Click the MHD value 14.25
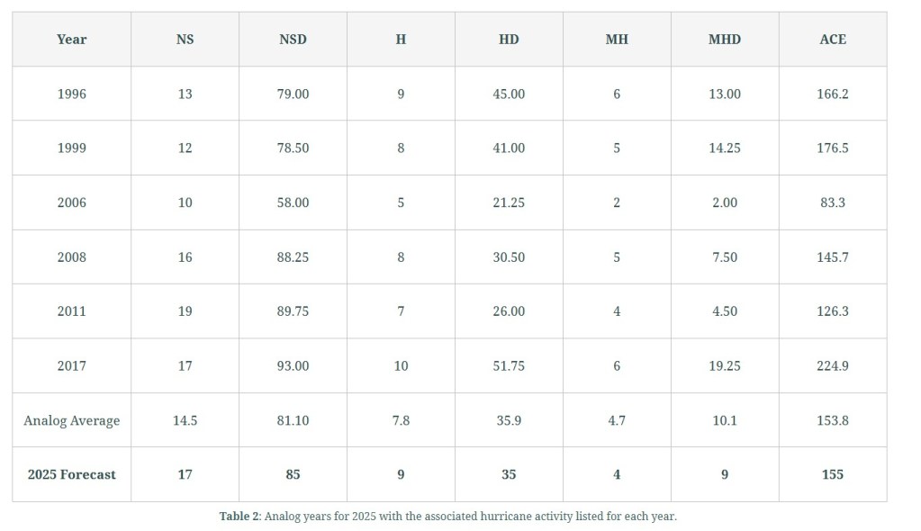Viewport: 921px width, 531px height. [x=724, y=148]
